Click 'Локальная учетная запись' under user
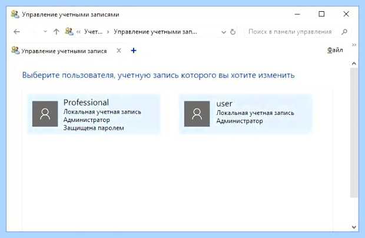Image resolution: width=365 pixels, height=238 pixels. [x=255, y=113]
